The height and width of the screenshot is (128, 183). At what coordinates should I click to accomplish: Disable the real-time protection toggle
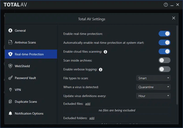click(164, 33)
